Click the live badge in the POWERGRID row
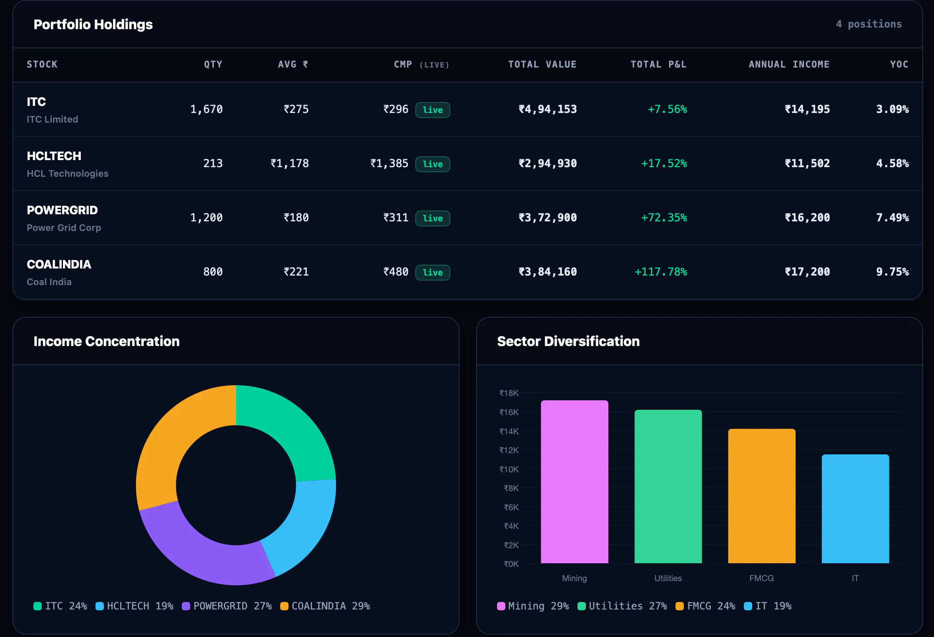Screen dimensions: 934x637 tap(433, 218)
